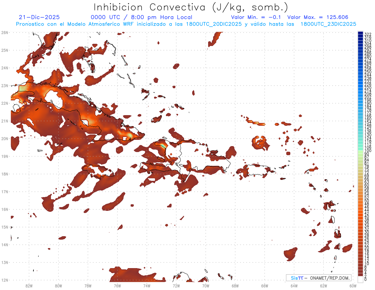Click the 13N latitude label
Image resolution: width=375 pixels, height=290 pixels.
click(x=4, y=262)
